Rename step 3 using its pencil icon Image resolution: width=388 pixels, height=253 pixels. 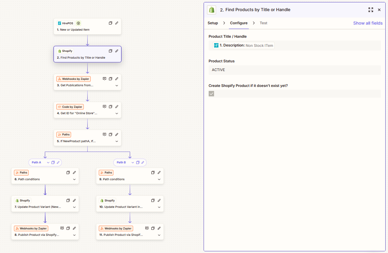click(x=117, y=78)
